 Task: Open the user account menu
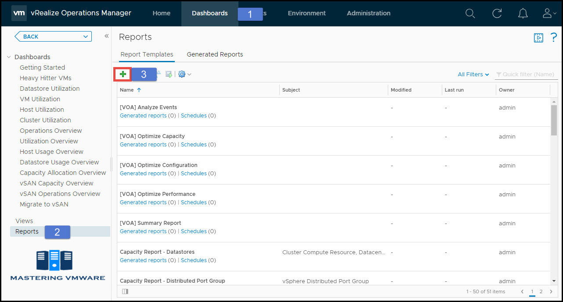click(x=549, y=14)
